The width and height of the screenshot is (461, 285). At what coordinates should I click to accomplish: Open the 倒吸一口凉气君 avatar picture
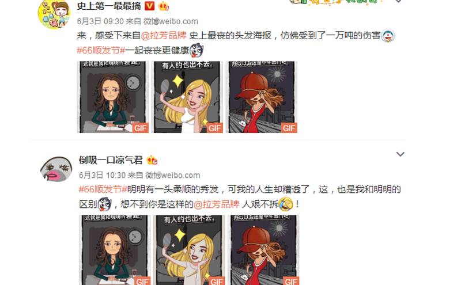pyautogui.click(x=56, y=169)
